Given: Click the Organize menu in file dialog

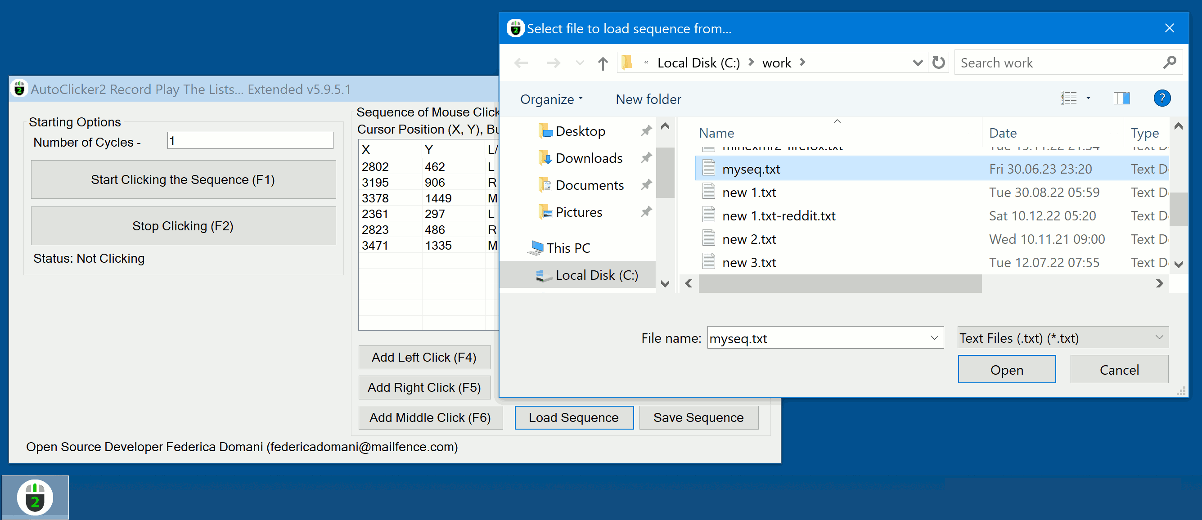Looking at the screenshot, I should [547, 98].
